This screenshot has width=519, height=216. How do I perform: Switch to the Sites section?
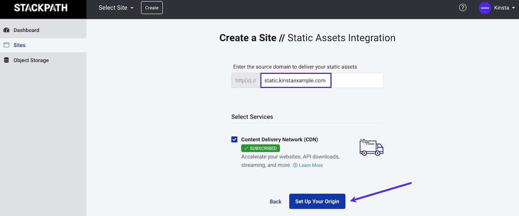tap(19, 45)
